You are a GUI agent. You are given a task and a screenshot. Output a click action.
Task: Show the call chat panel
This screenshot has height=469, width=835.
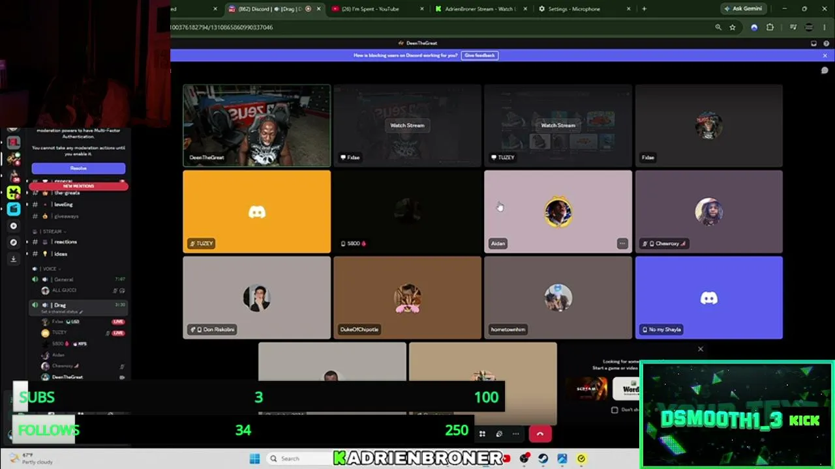[x=825, y=70]
